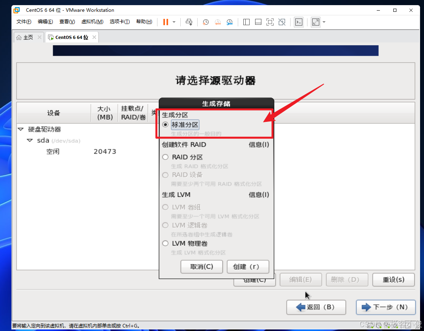This screenshot has width=424, height=331.
Task: Click the 硬盘驱动器 label
Action: click(x=44, y=129)
